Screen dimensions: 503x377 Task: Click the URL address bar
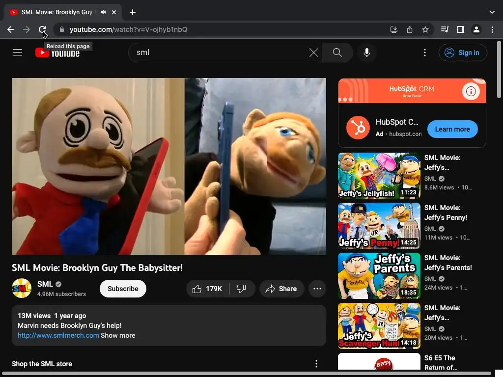coord(222,29)
